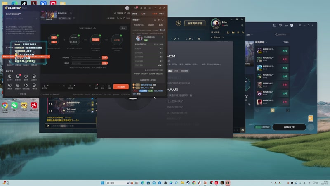Click the YeLLipooL player row in the game lobby

pos(71,110)
